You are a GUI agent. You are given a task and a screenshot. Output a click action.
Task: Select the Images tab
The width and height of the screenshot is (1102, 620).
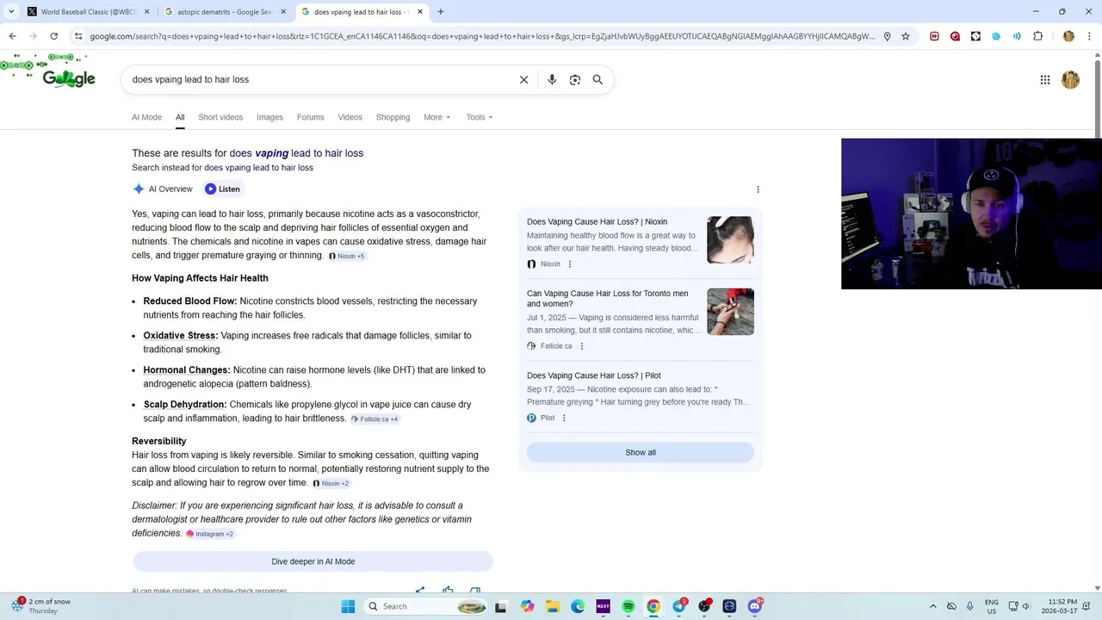[269, 117]
